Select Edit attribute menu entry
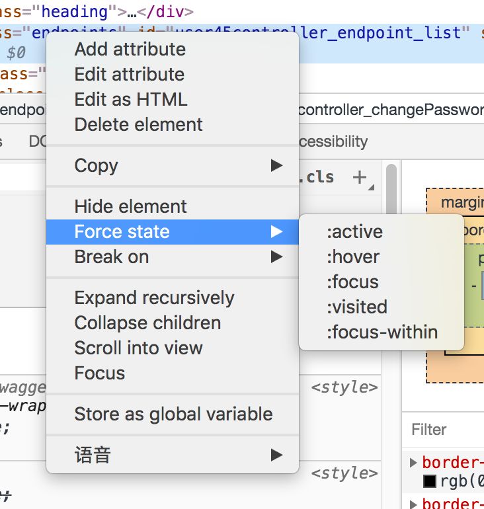484x509 pixels. [173, 74]
